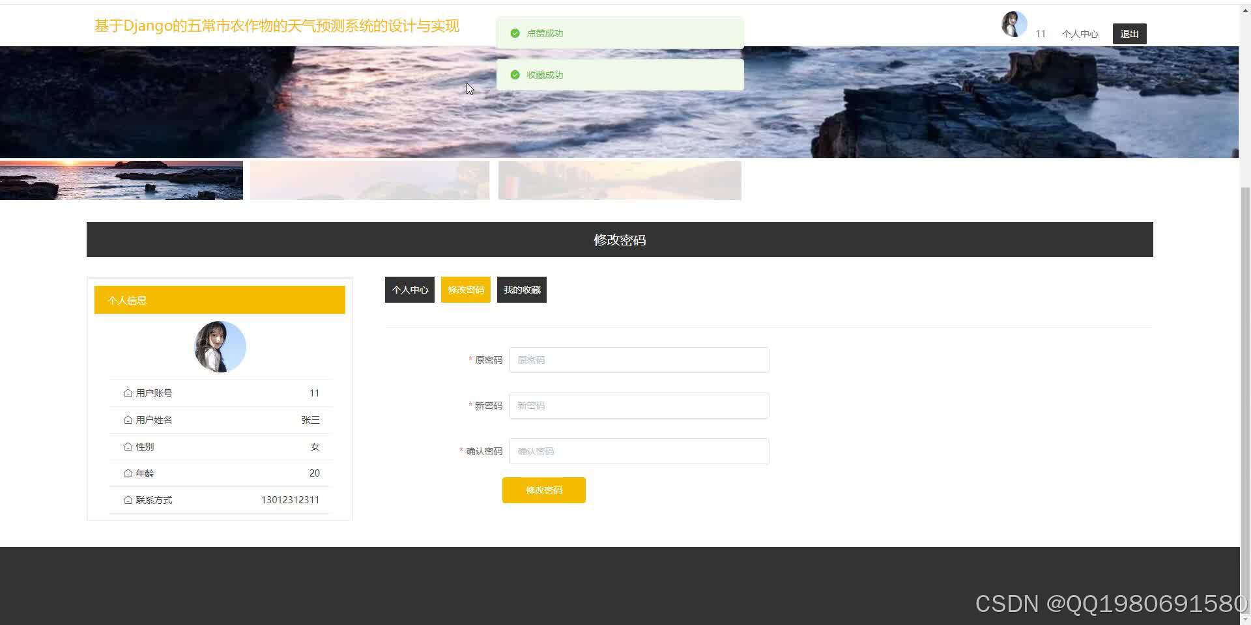Click the home icon beside 用户账号
This screenshot has width=1251, height=625.
pyautogui.click(x=128, y=393)
